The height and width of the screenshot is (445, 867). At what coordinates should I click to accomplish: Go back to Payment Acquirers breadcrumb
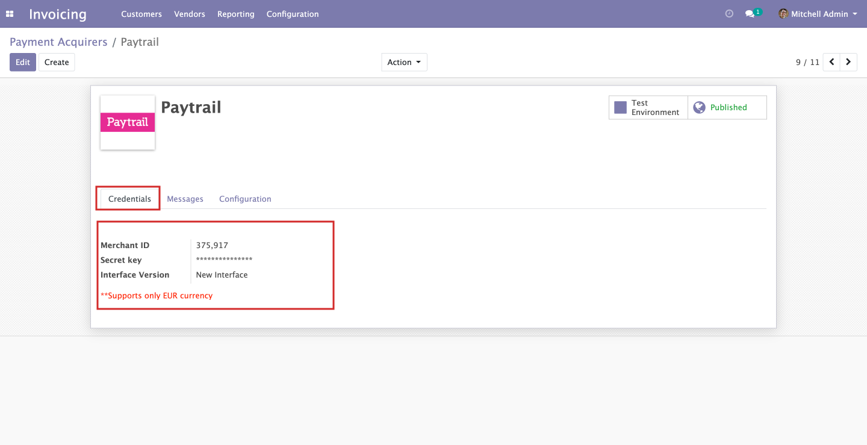[x=58, y=42]
